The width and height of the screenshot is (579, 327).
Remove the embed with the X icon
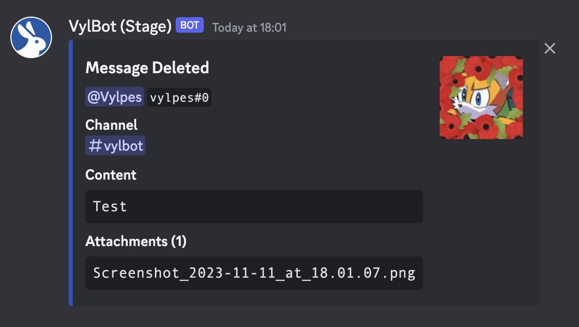(x=549, y=48)
